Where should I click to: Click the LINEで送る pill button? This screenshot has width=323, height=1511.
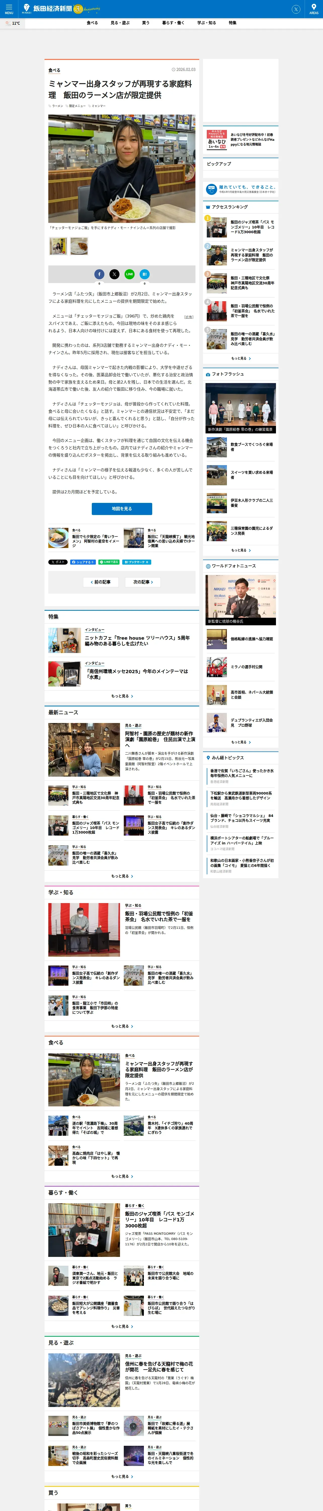tap(109, 562)
